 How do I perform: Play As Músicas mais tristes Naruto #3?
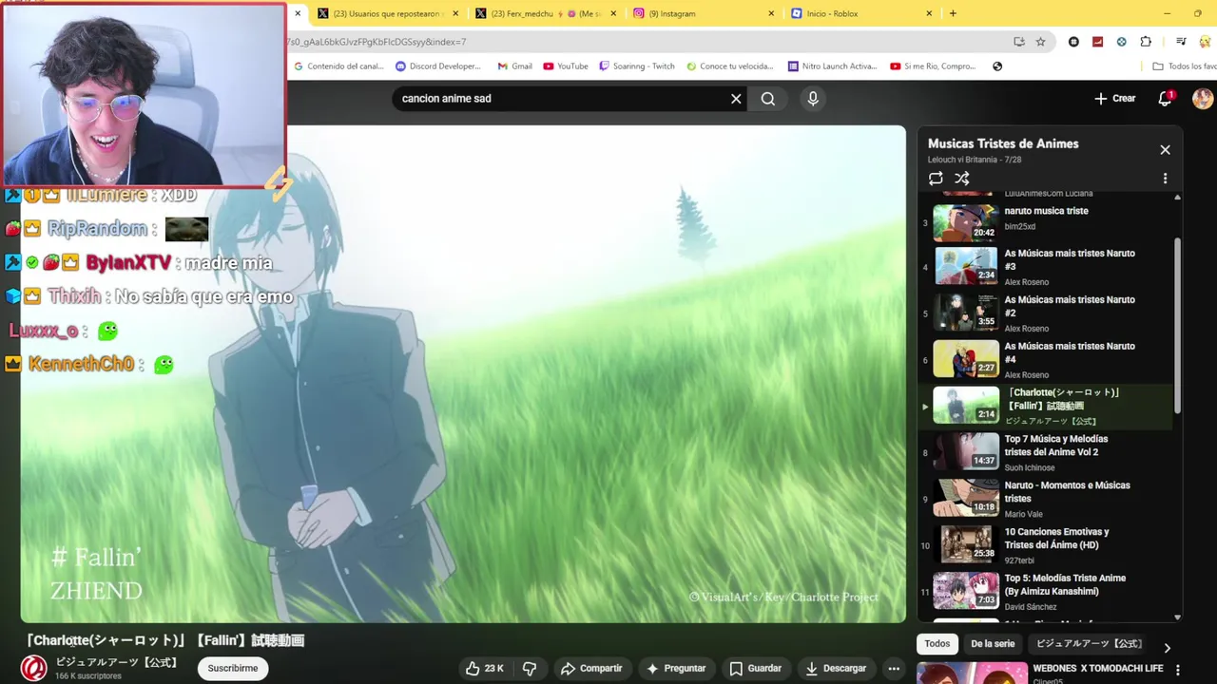click(x=1046, y=266)
